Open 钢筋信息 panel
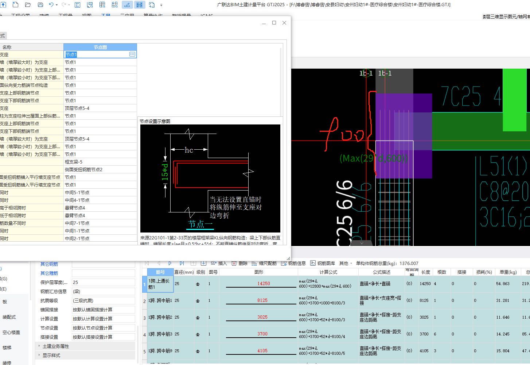 coord(293,263)
